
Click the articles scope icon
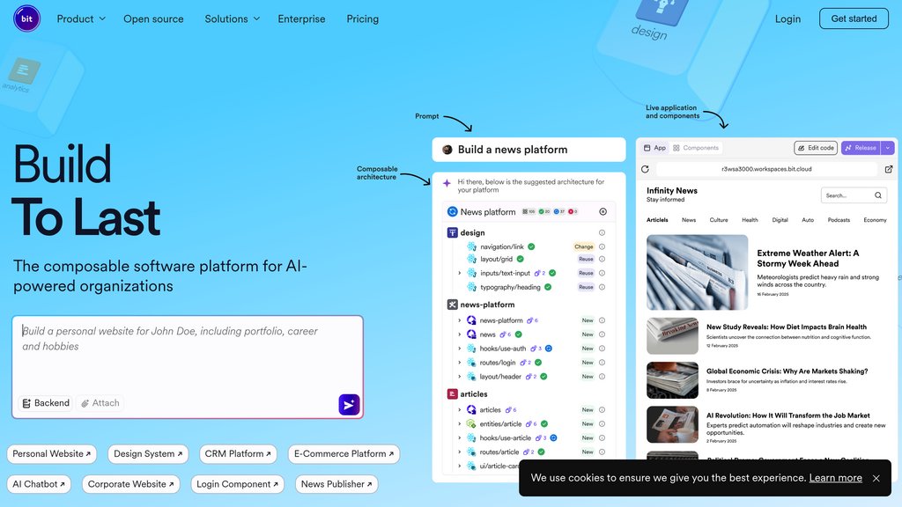[452, 393]
